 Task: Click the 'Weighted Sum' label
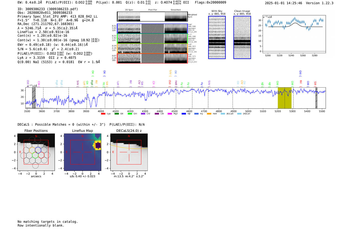tap(192, 16)
